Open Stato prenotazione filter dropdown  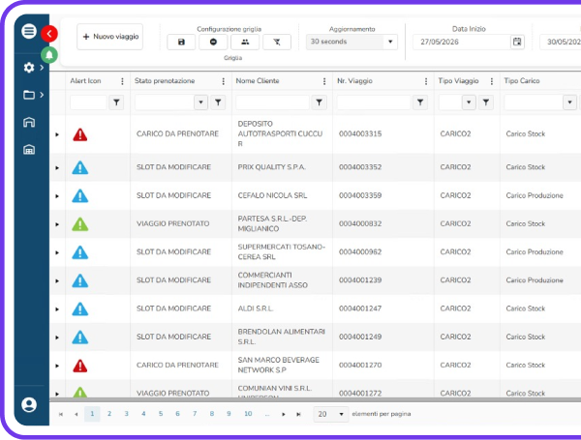[200, 103]
